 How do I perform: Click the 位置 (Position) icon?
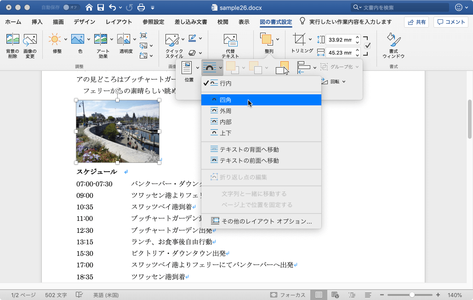tap(187, 68)
